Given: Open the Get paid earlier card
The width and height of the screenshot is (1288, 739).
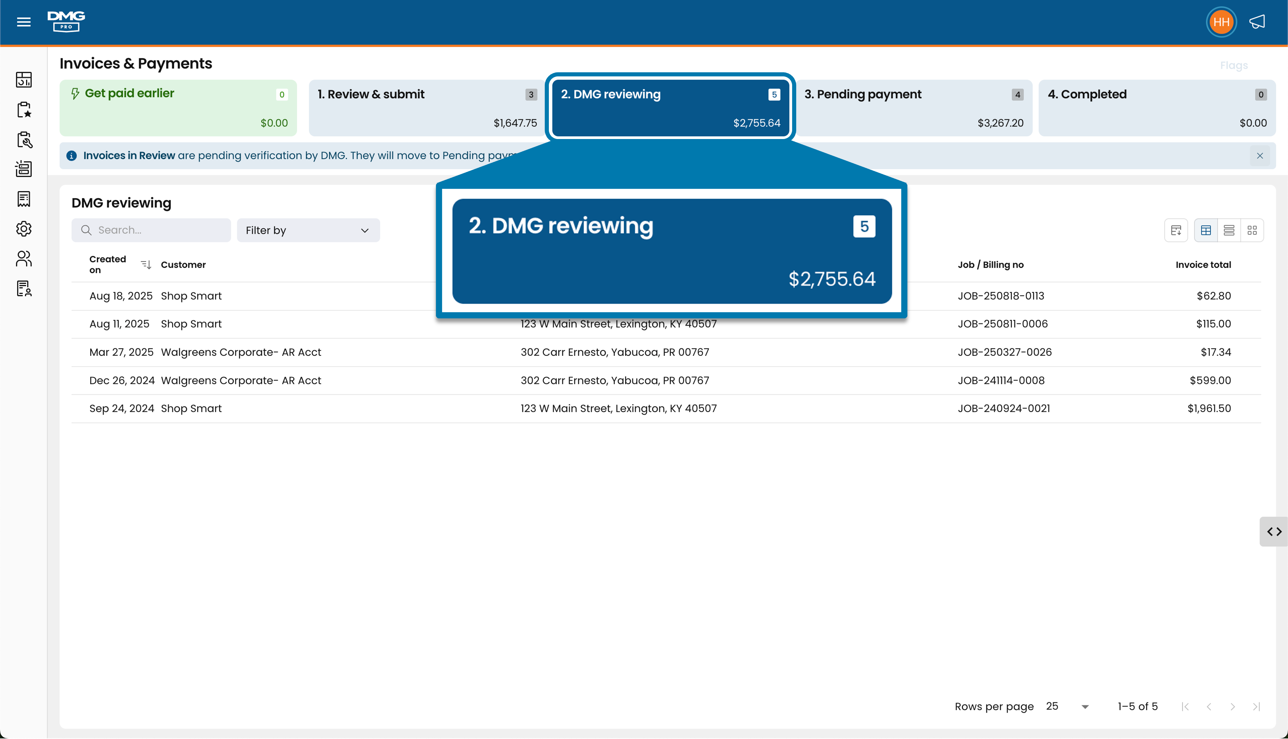Looking at the screenshot, I should coord(178,108).
